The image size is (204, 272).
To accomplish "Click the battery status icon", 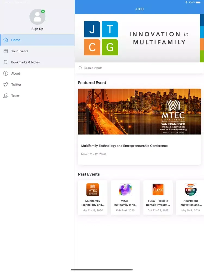I will pyautogui.click(x=199, y=2).
